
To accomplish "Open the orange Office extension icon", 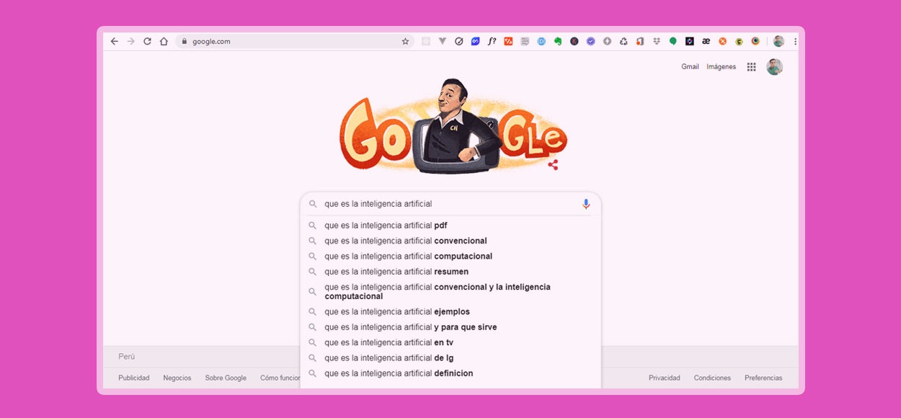I will click(640, 41).
